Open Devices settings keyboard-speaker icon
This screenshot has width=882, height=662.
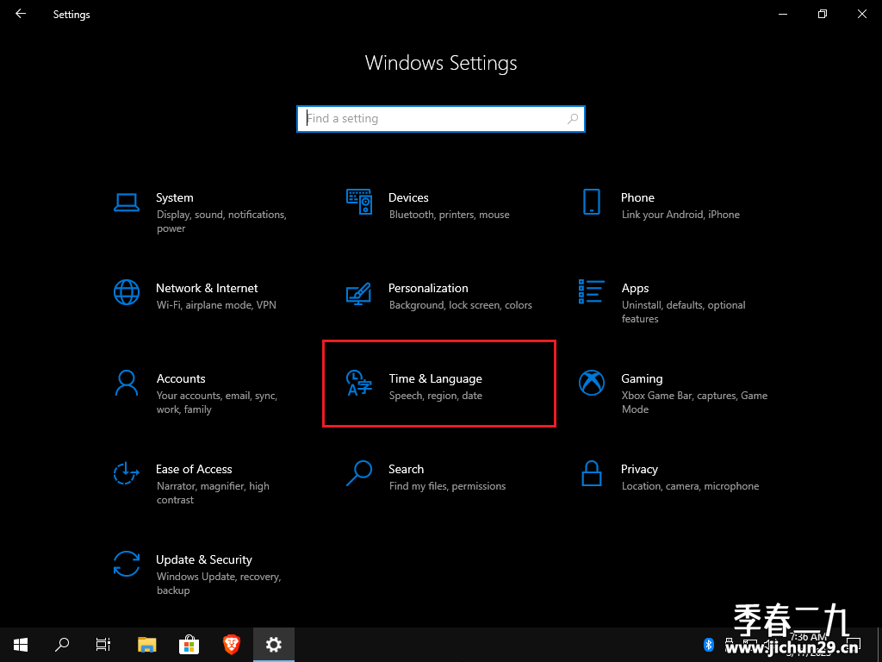(359, 202)
